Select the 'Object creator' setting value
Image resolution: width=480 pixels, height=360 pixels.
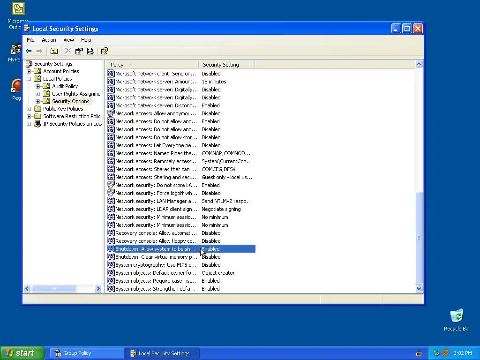218,272
